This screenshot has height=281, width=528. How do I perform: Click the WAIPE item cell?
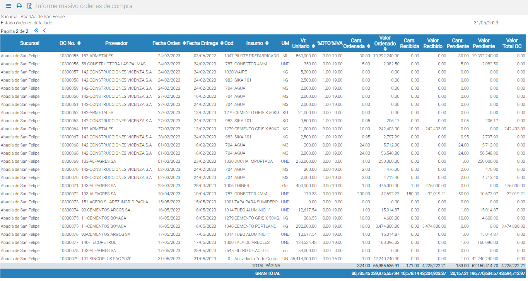click(241, 72)
